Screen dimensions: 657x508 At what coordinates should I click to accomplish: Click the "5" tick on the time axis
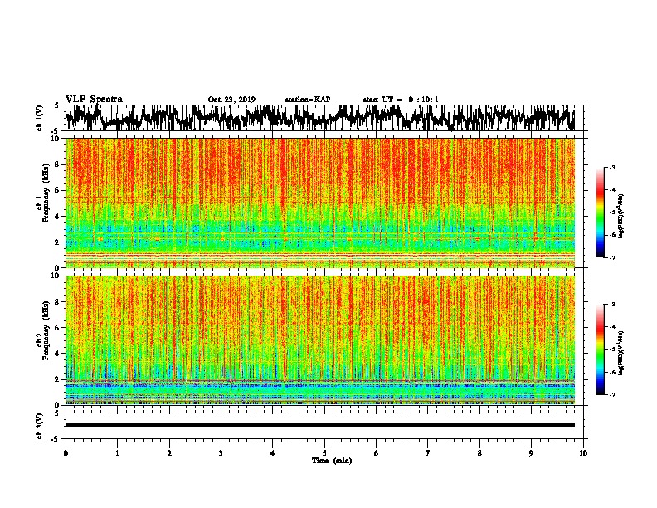(x=324, y=453)
